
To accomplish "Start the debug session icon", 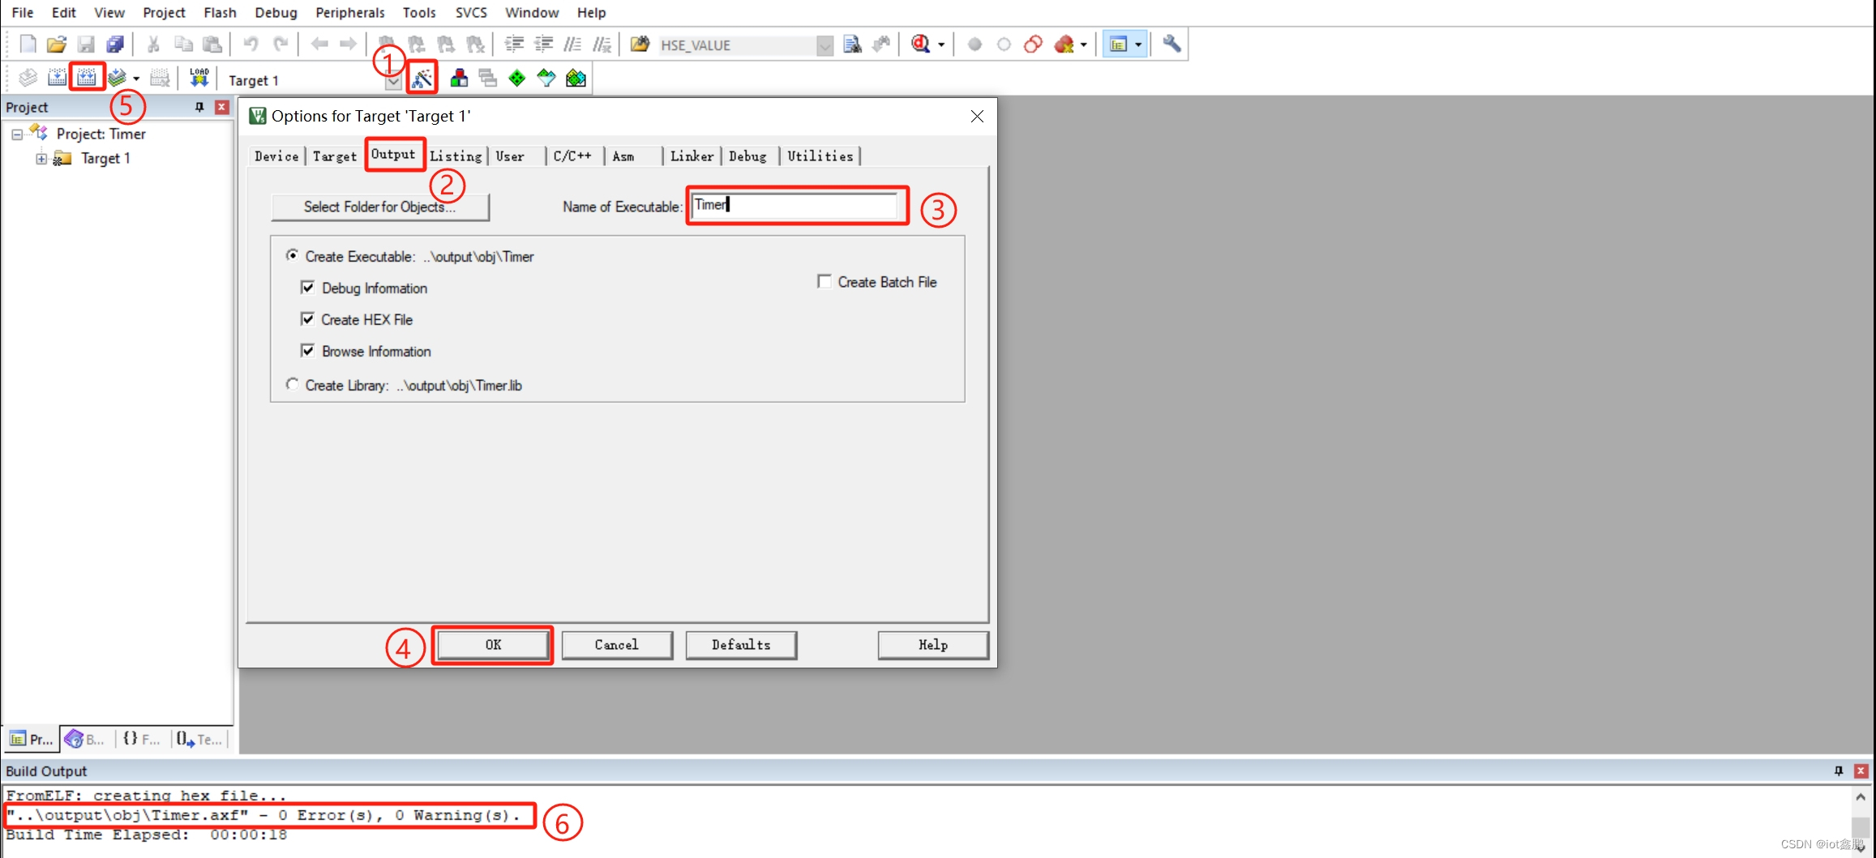I will (920, 45).
